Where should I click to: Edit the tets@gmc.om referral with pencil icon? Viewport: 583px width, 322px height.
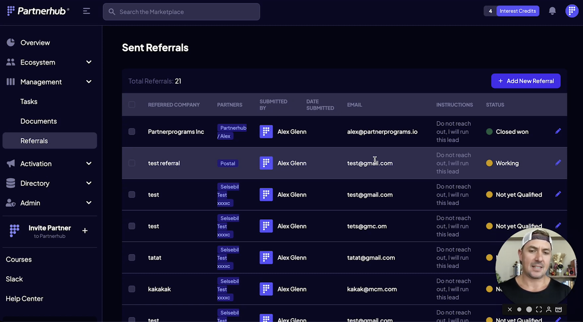click(558, 226)
